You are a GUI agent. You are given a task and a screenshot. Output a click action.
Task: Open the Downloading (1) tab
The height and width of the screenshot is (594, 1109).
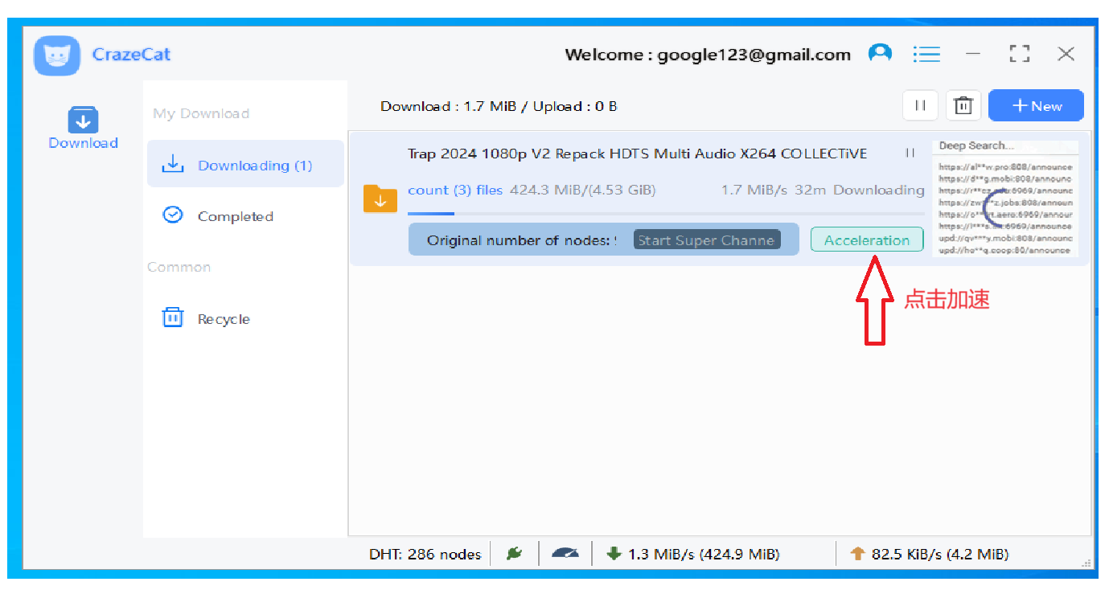pyautogui.click(x=245, y=164)
